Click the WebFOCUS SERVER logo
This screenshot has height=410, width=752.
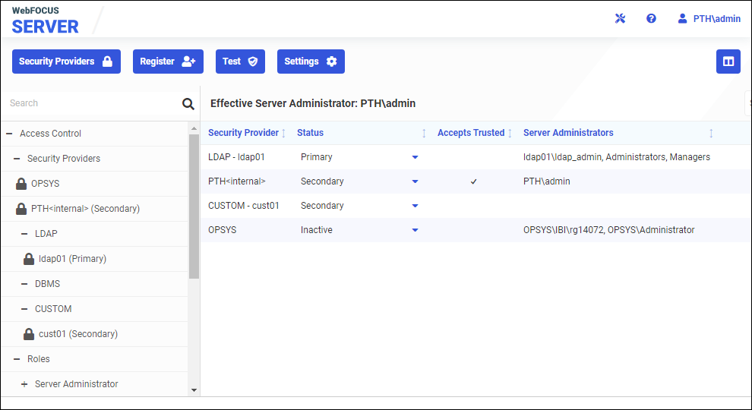(x=45, y=21)
